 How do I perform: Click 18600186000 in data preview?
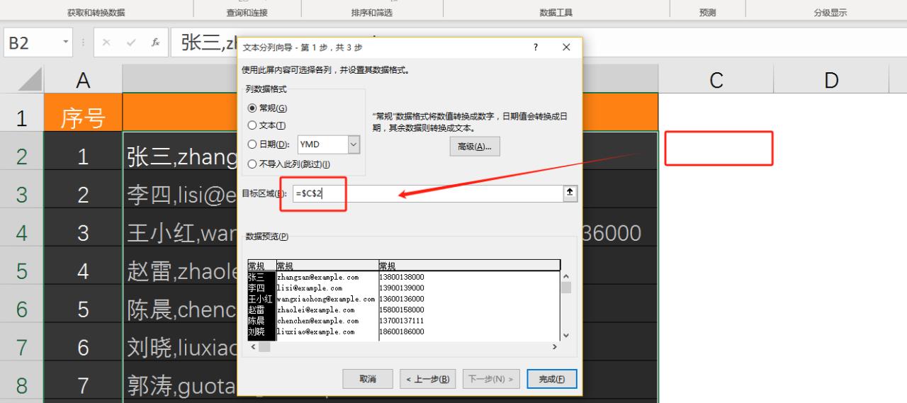coord(402,331)
